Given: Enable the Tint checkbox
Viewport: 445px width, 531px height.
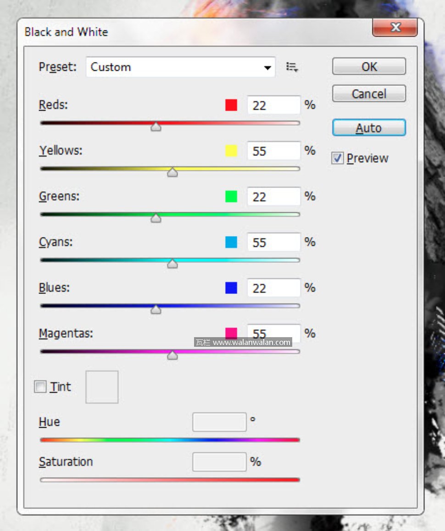Looking at the screenshot, I should [41, 387].
